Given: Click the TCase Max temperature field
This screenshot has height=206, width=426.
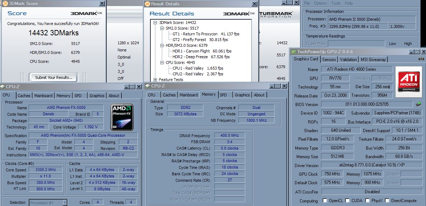Looking at the screenshot, I should point(356,44).
